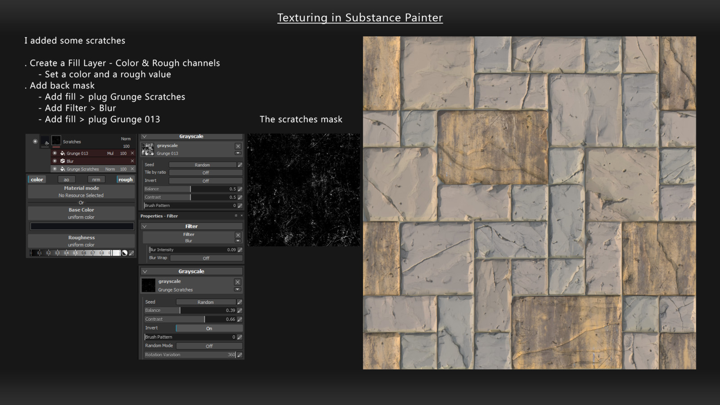
Task: Toggle Blur Wrap off switch
Action: (206, 258)
